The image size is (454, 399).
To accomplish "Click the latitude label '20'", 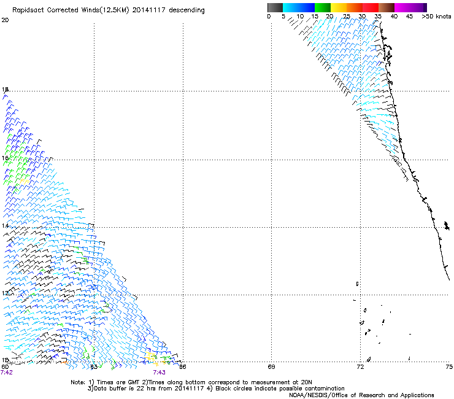I will 5,20.
